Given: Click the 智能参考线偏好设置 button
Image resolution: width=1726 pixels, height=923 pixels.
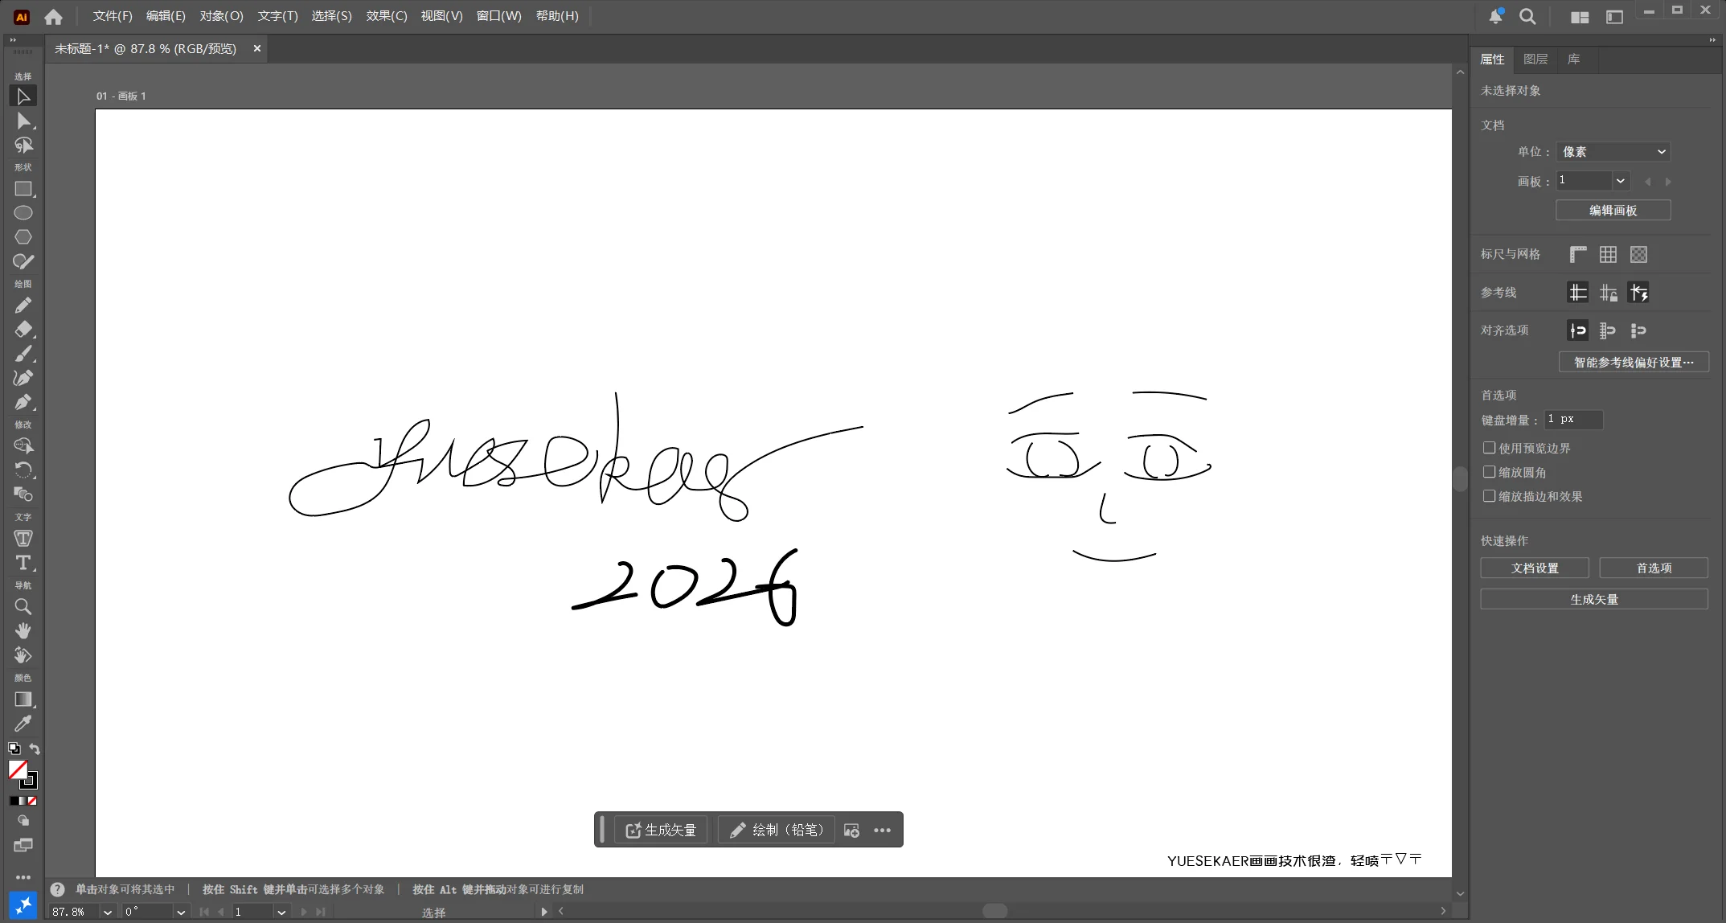Looking at the screenshot, I should [1634, 363].
